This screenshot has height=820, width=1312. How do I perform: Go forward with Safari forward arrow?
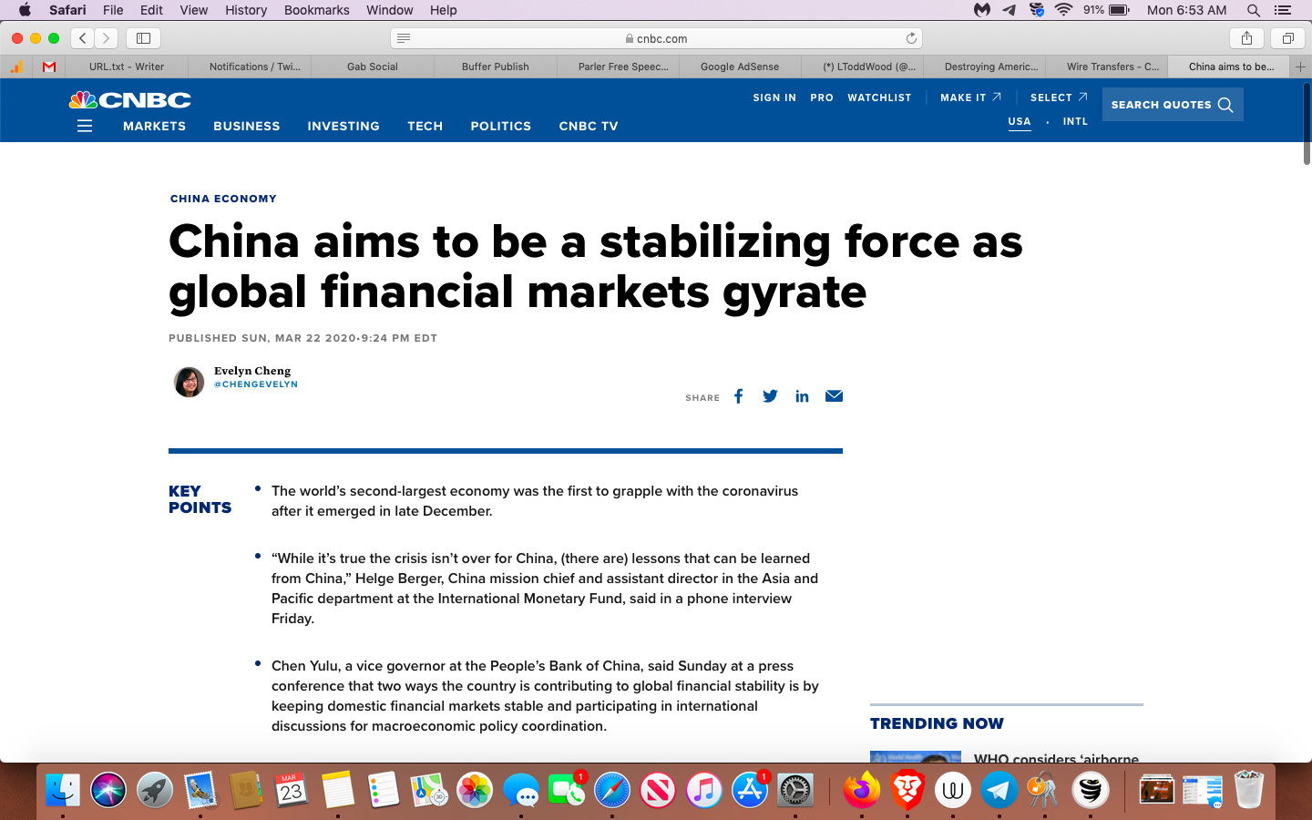[107, 38]
